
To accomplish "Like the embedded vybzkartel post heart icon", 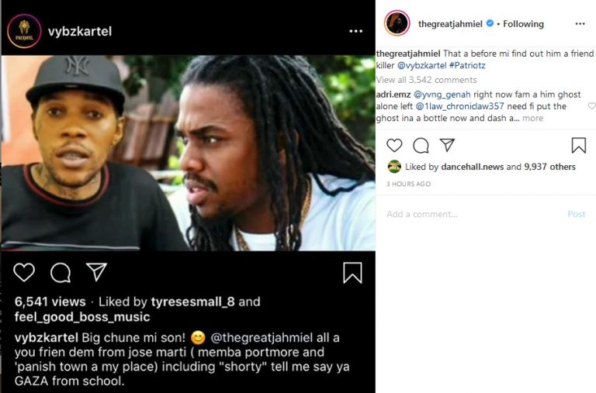I will click(24, 272).
